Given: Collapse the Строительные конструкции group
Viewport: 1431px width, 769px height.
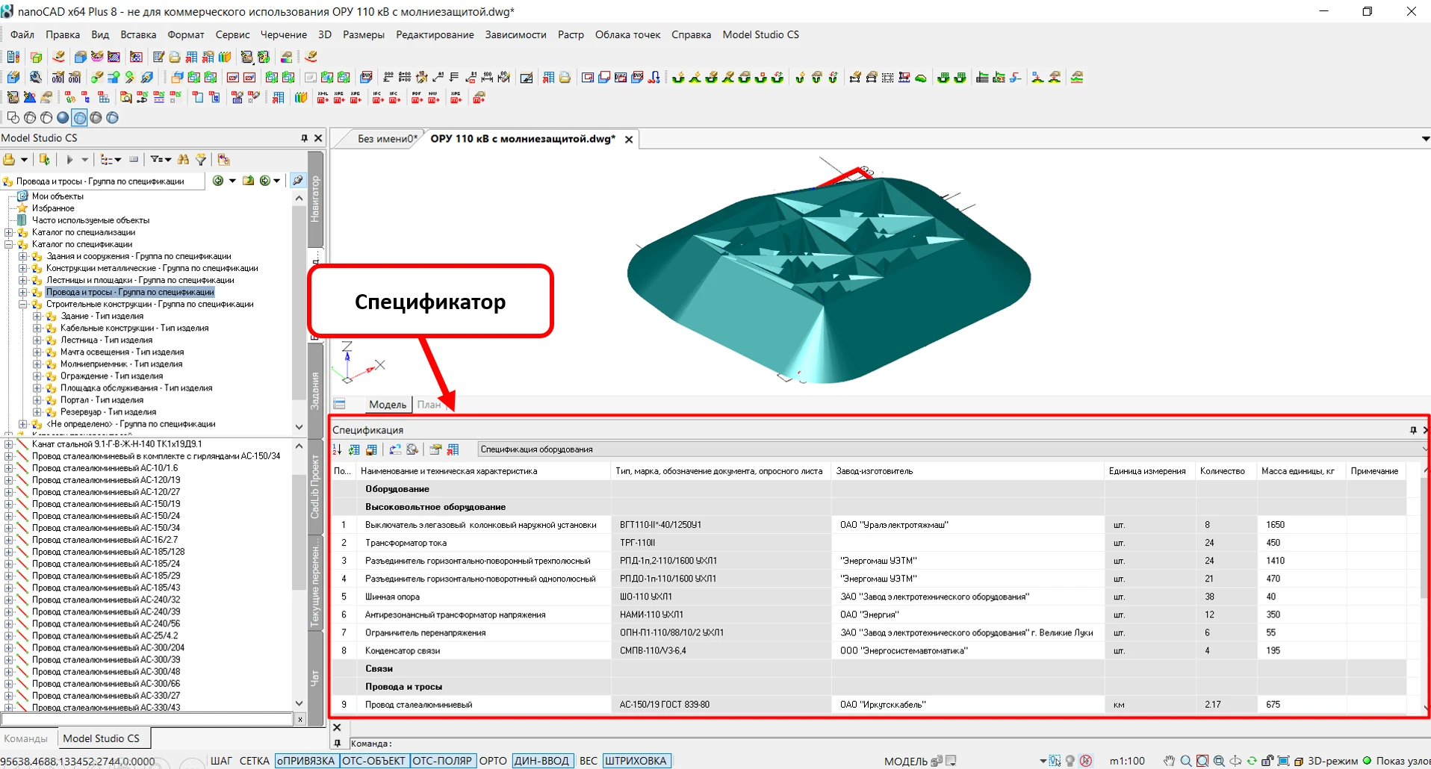Looking at the screenshot, I should [22, 304].
